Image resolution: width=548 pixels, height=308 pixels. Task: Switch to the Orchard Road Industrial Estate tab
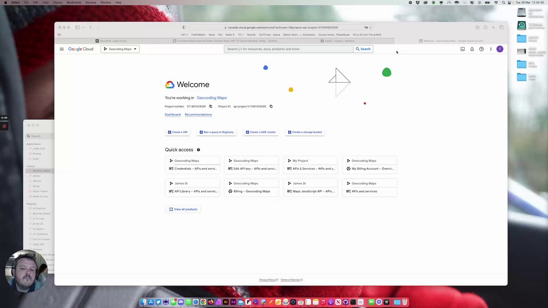[x=225, y=41]
